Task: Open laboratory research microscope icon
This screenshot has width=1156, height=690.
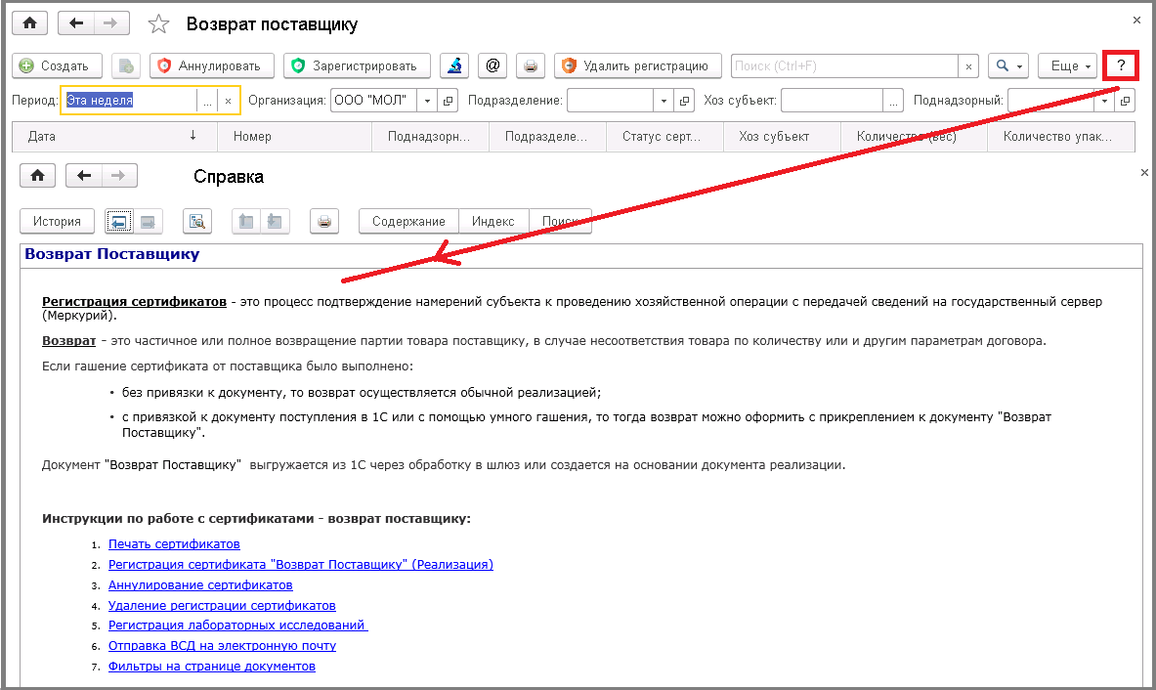Action: [455, 65]
